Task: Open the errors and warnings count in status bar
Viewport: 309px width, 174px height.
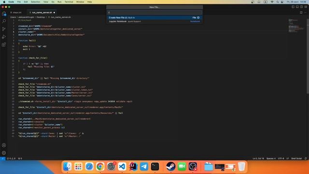Action: pyautogui.click(x=11, y=159)
